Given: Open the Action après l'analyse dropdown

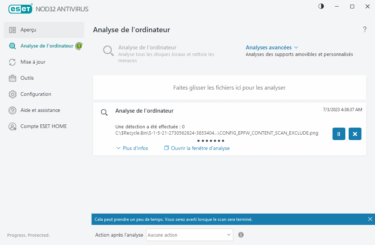Looking at the screenshot, I should pyautogui.click(x=189, y=235).
